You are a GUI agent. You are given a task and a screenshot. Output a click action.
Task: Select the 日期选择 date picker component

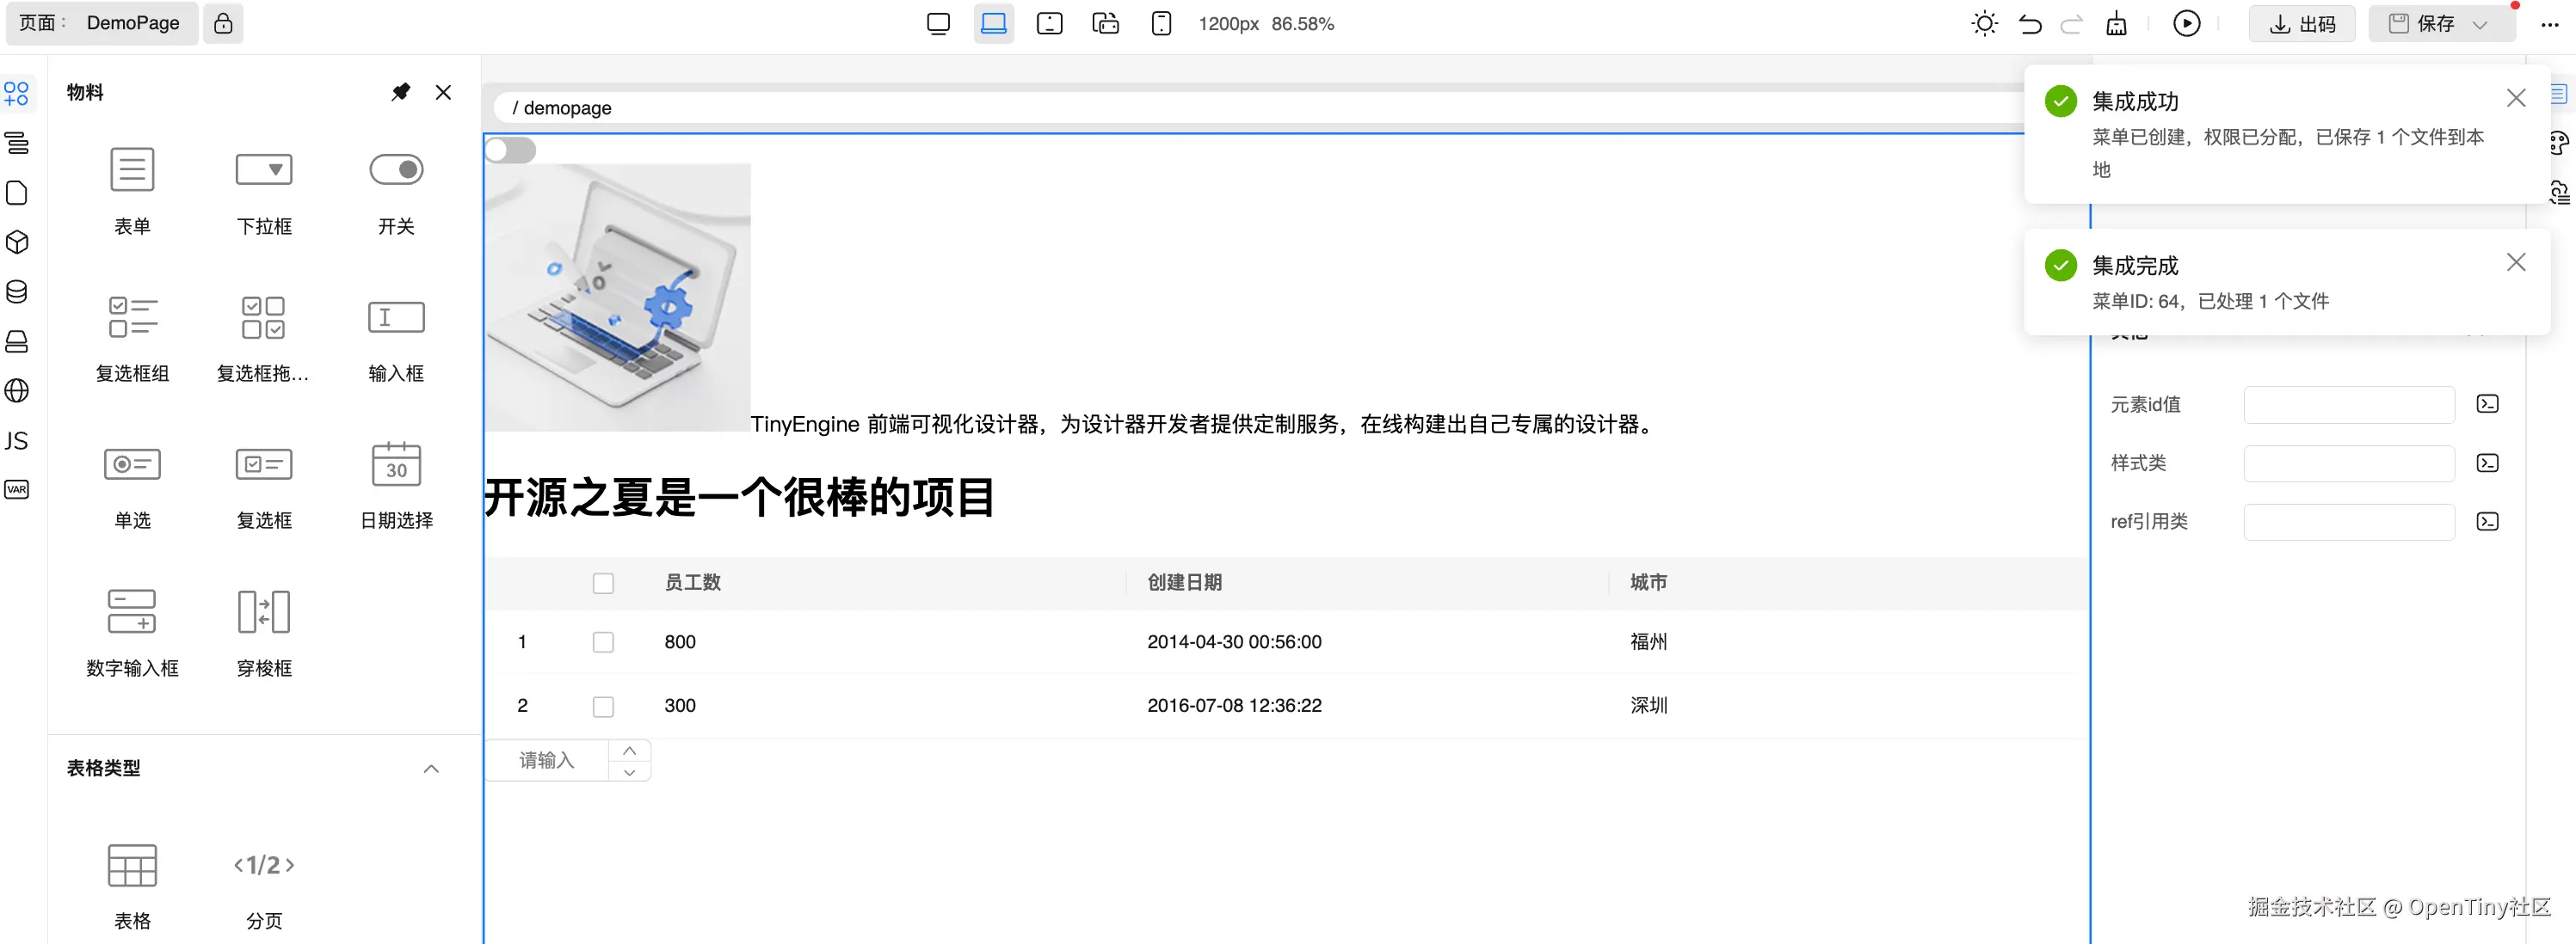[x=396, y=464]
